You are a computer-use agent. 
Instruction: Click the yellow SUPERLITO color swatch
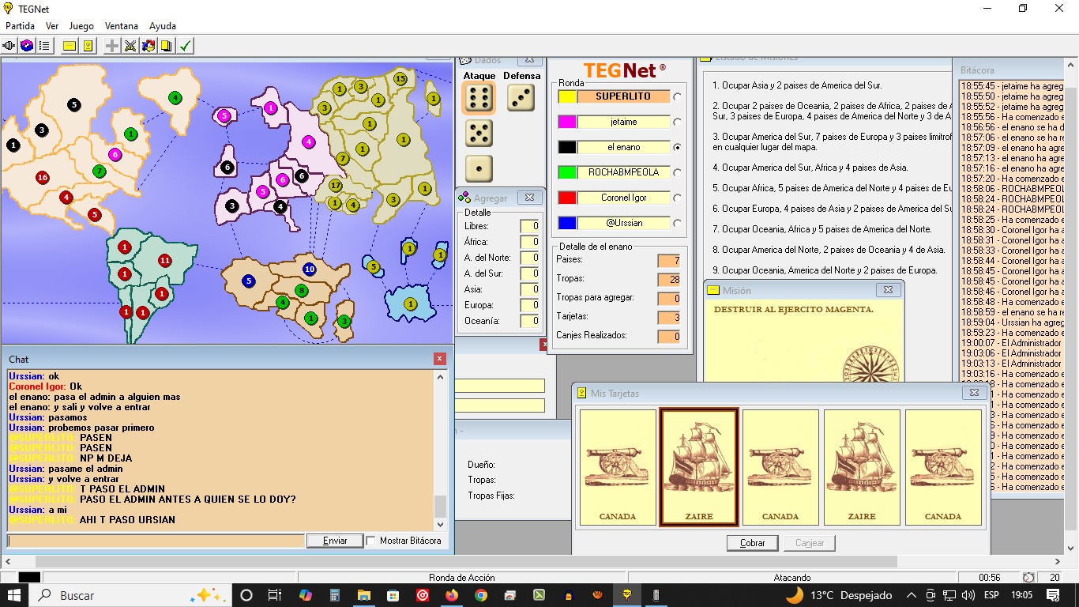[567, 96]
